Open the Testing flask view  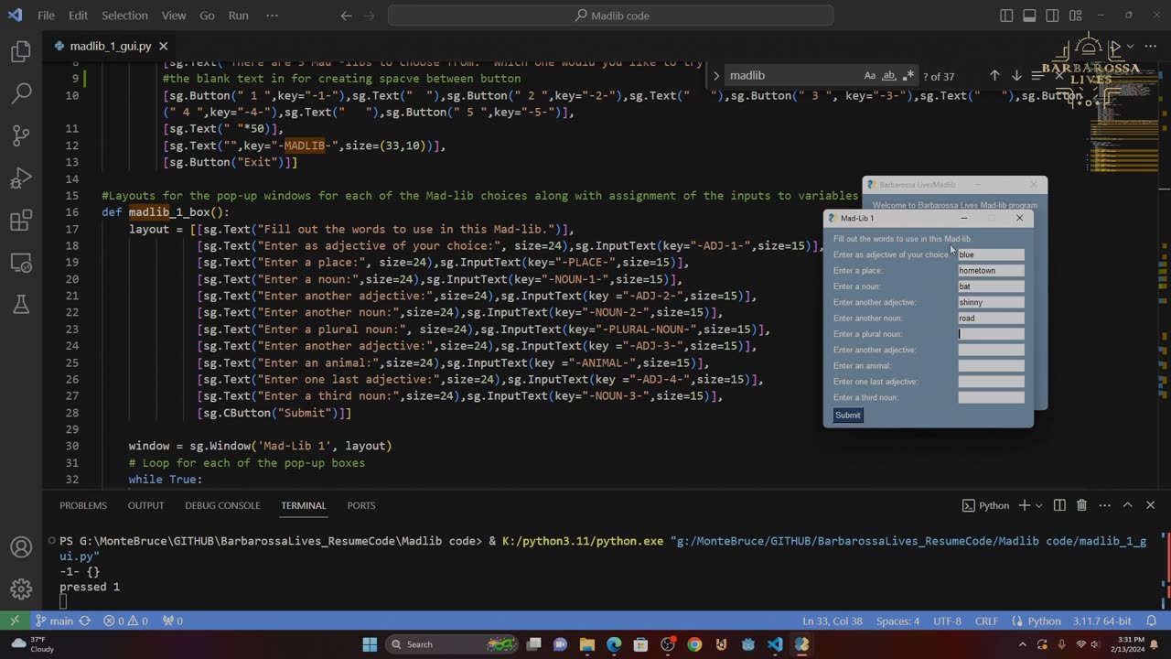(x=21, y=305)
